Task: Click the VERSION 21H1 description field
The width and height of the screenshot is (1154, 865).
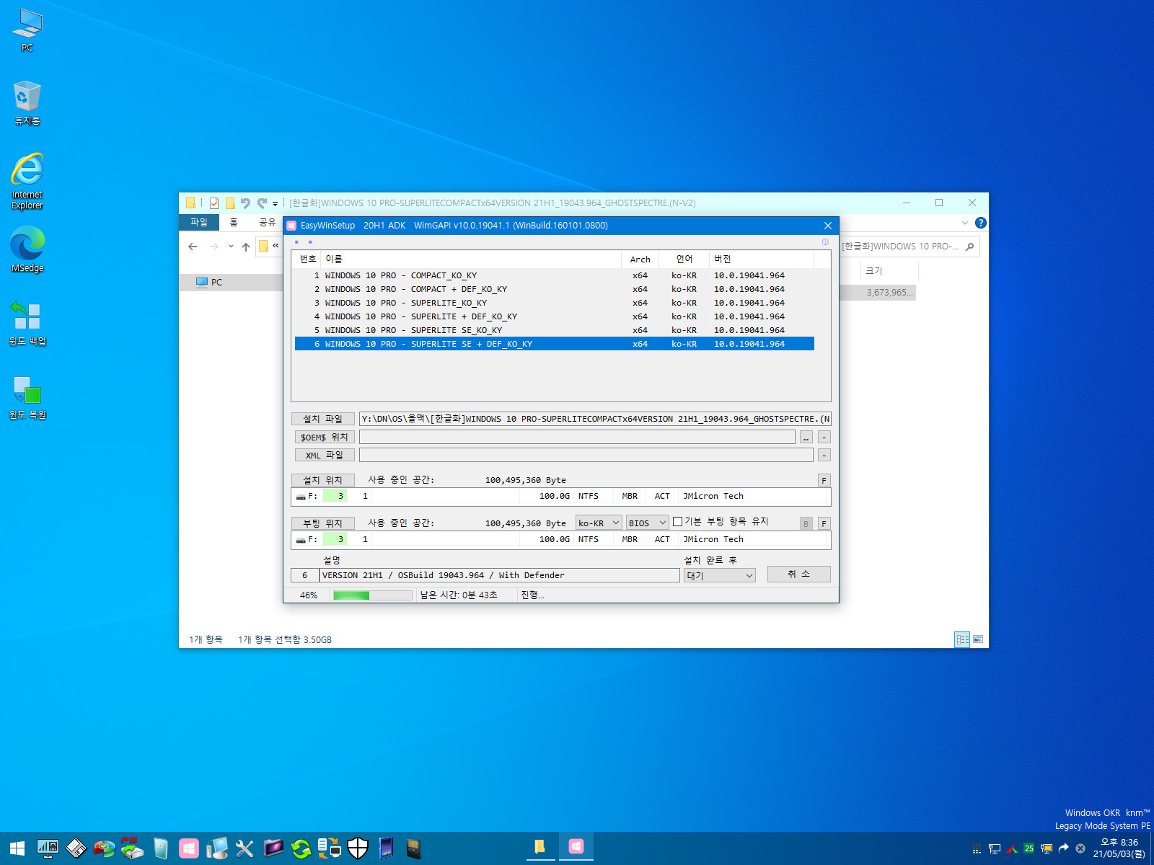Action: click(499, 575)
